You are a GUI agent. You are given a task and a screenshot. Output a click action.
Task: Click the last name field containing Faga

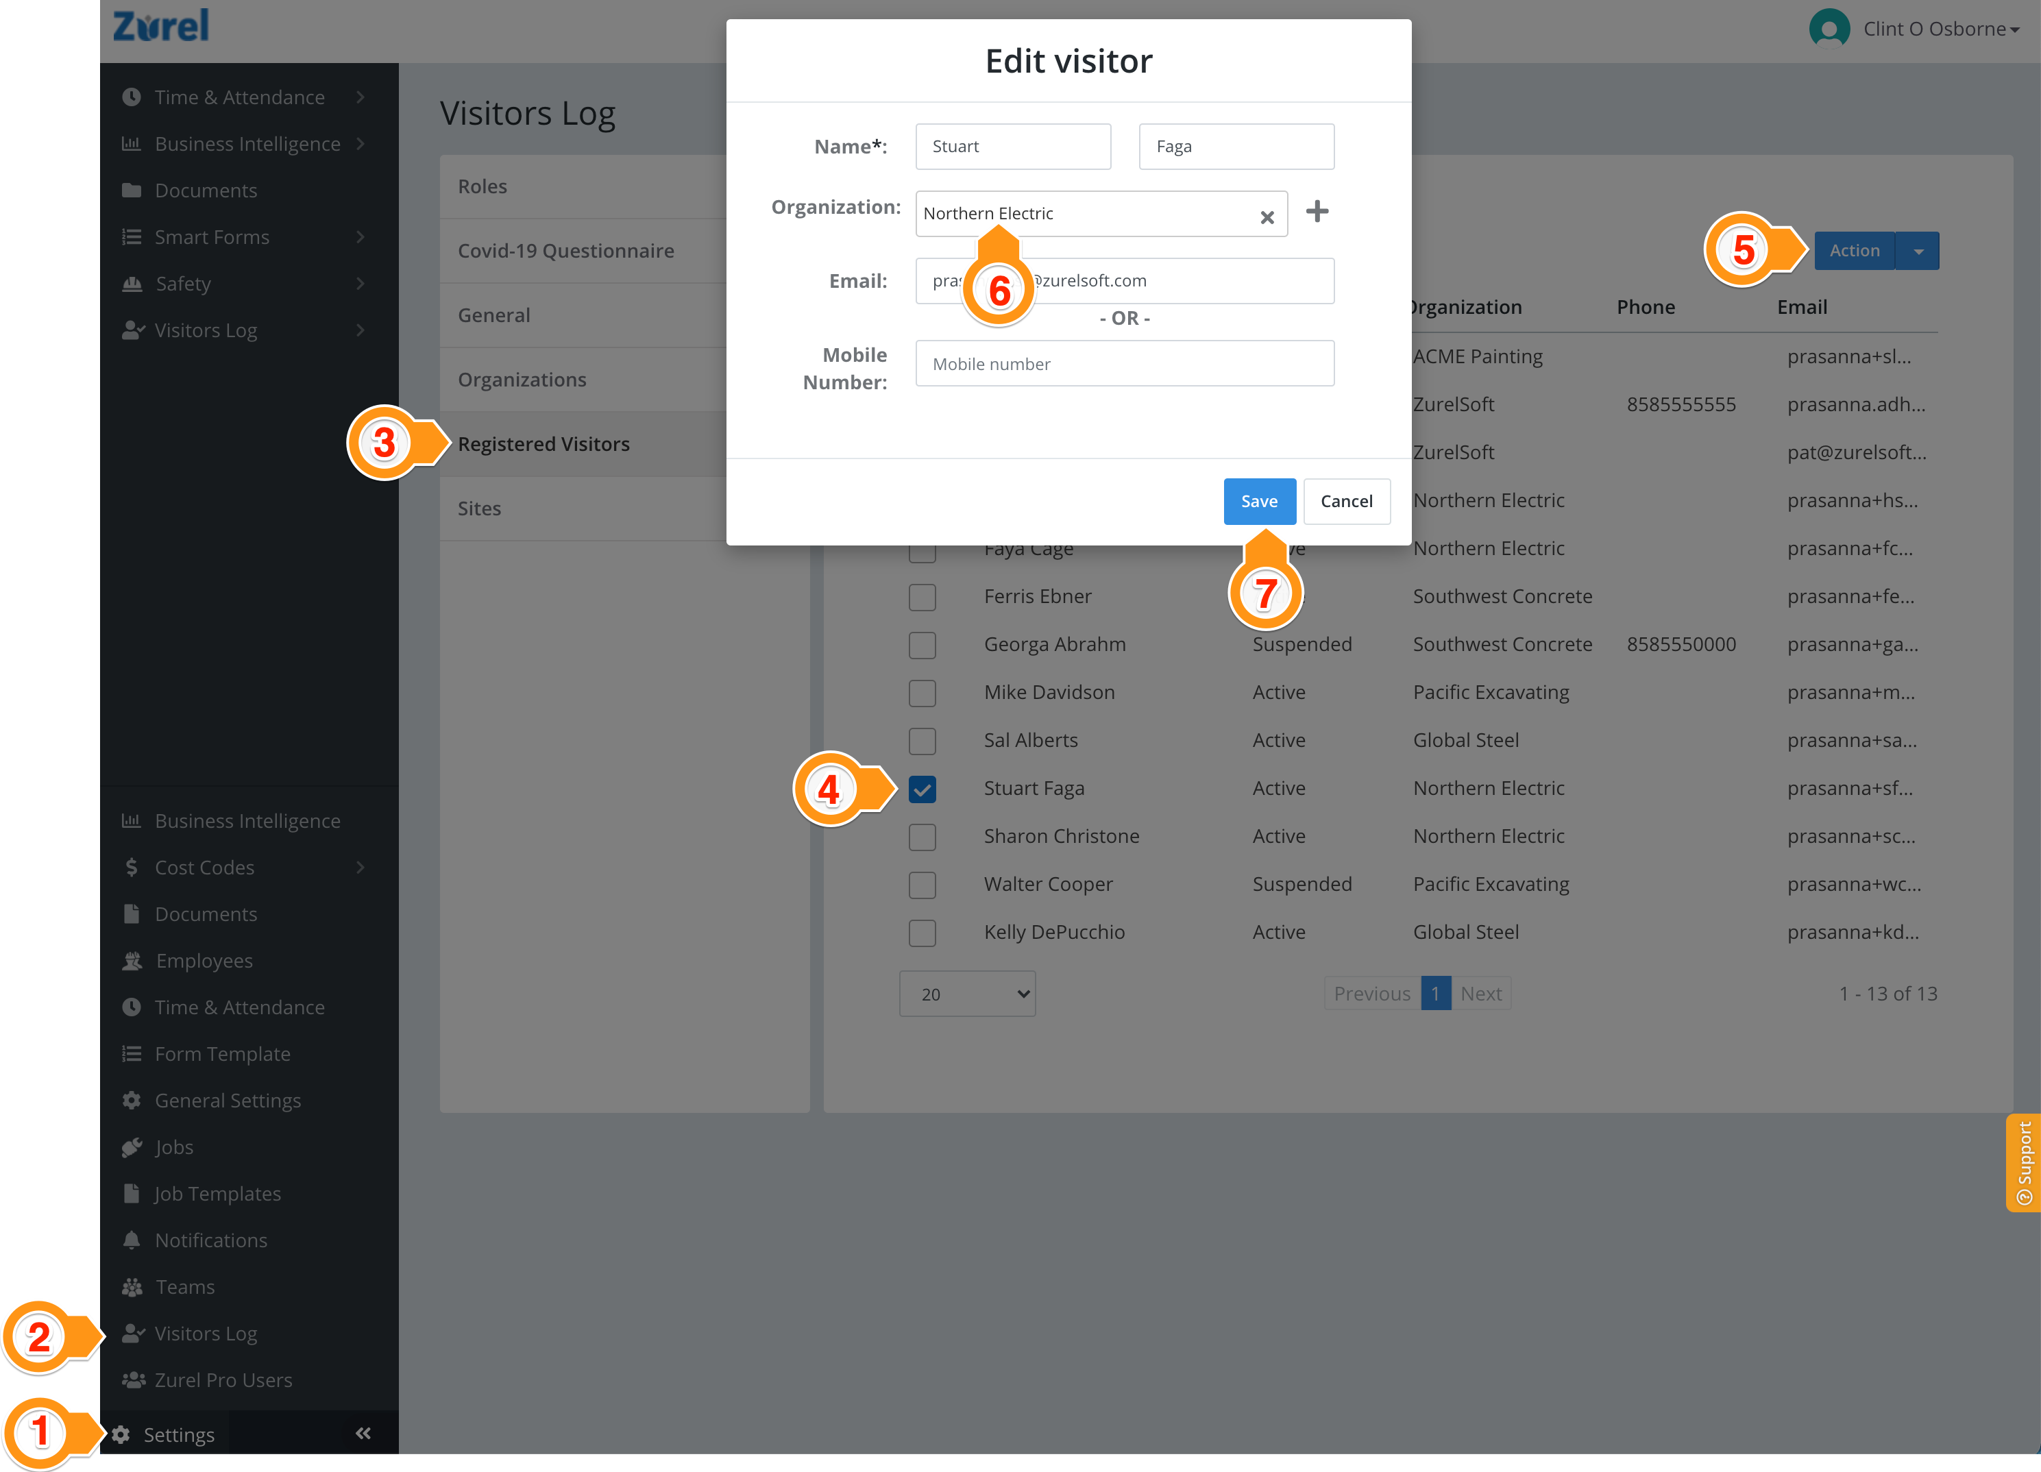click(x=1236, y=147)
